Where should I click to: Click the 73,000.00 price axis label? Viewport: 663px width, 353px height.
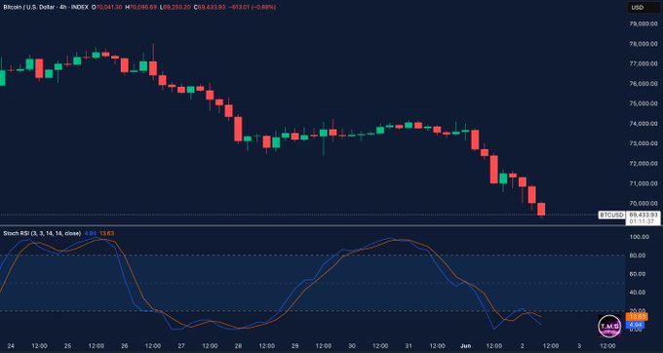coord(643,143)
